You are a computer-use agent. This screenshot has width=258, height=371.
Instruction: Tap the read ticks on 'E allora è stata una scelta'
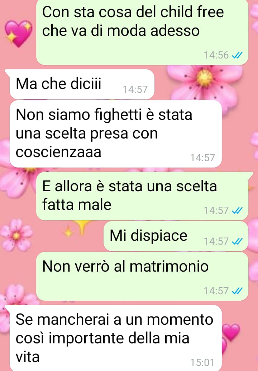click(237, 210)
